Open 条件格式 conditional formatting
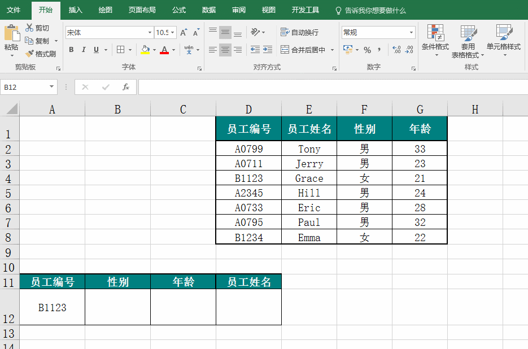The width and height of the screenshot is (528, 349). click(x=435, y=41)
